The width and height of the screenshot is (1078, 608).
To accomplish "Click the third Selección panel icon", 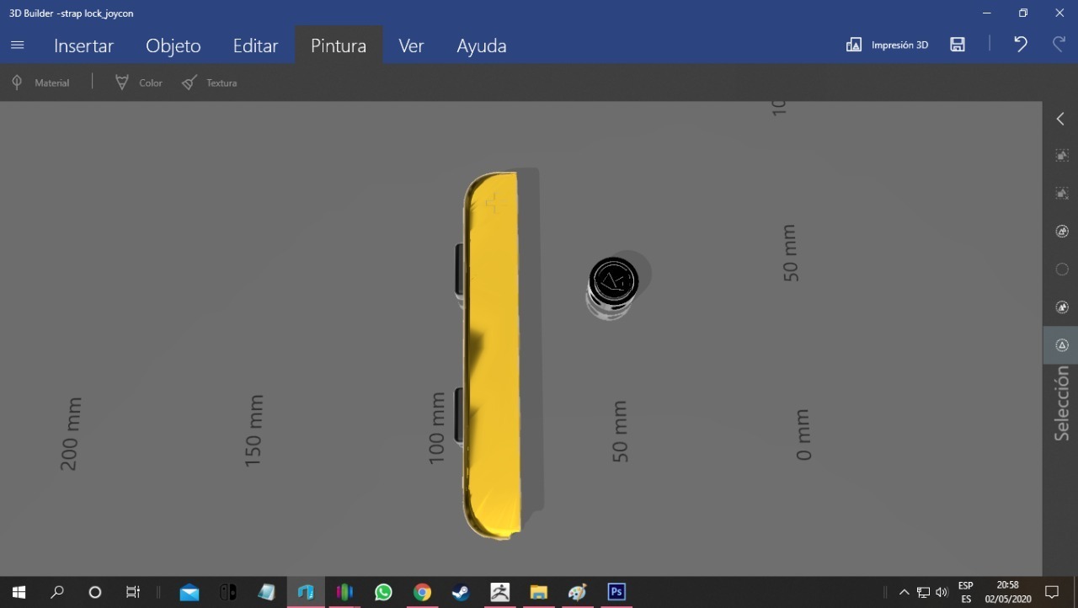I will coord(1062,232).
